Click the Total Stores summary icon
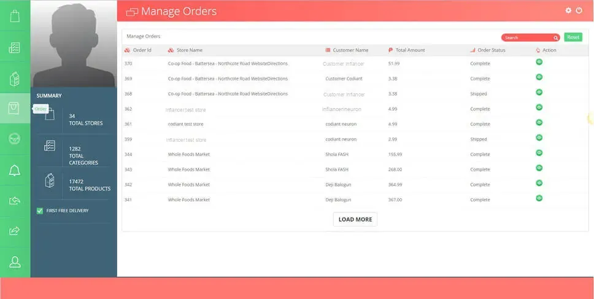Viewport: 594px width, 299px height. (50, 114)
